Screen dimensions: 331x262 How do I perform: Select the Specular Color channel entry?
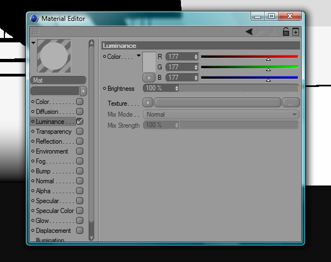point(55,211)
